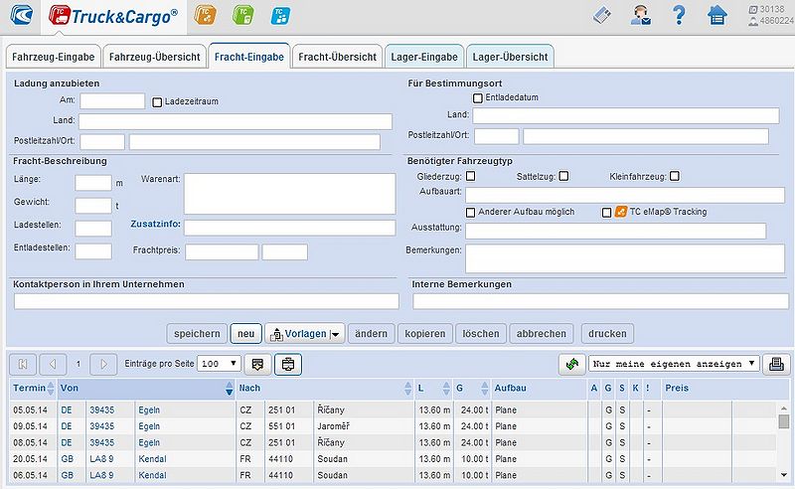Sort by Termin column arrows
Screen dimensions: 795x489
pyautogui.click(x=51, y=389)
